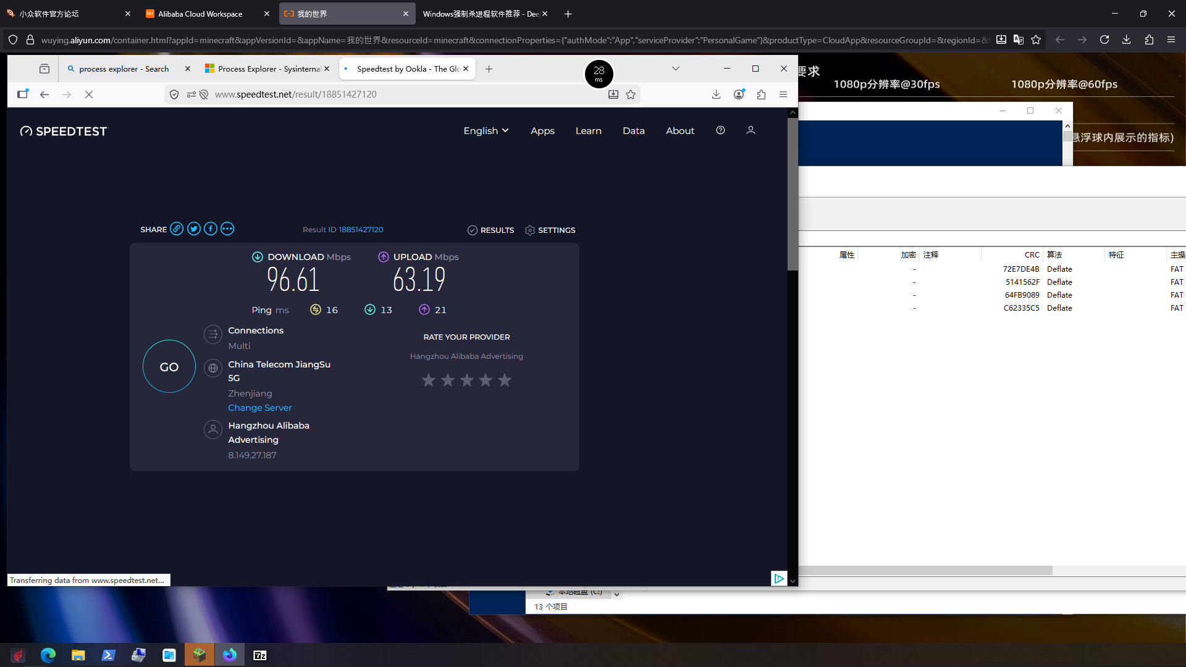Expand the 本地磁盘 (C:) dropdown

point(616,593)
